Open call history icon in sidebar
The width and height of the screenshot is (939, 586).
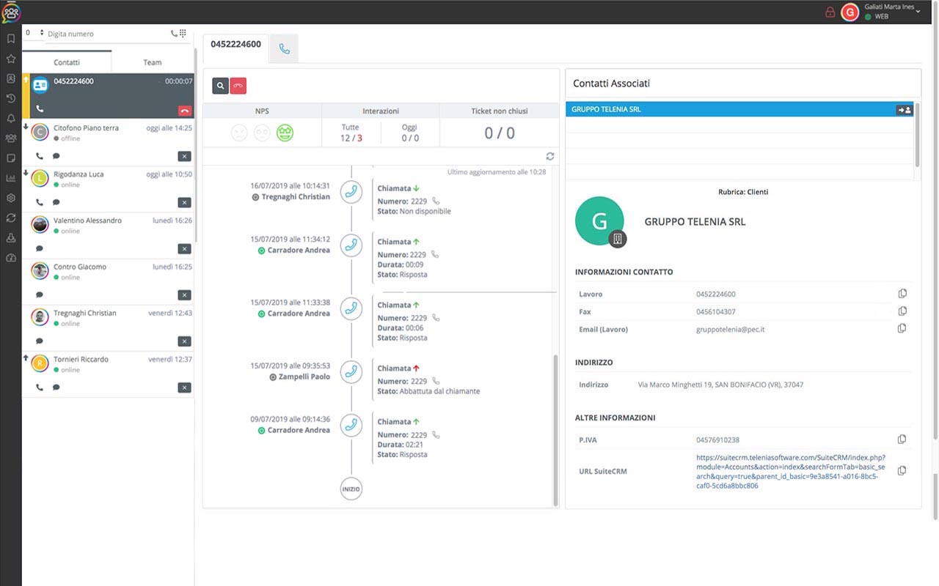pos(11,98)
